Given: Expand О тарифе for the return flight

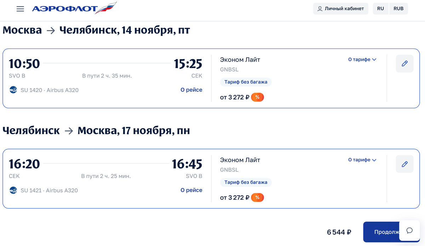Looking at the screenshot, I should pos(362,160).
